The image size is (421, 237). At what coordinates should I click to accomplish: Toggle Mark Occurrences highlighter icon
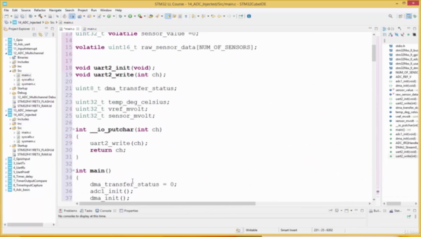point(168,16)
